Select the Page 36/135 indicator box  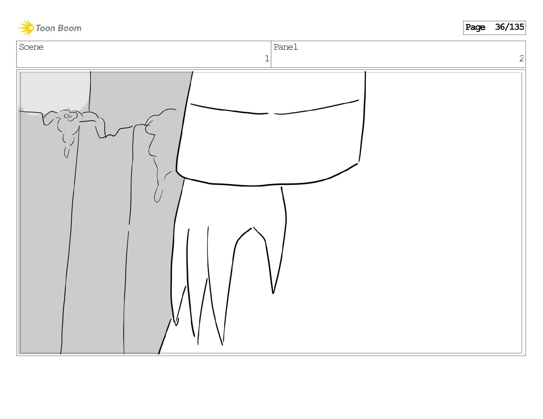(x=494, y=27)
